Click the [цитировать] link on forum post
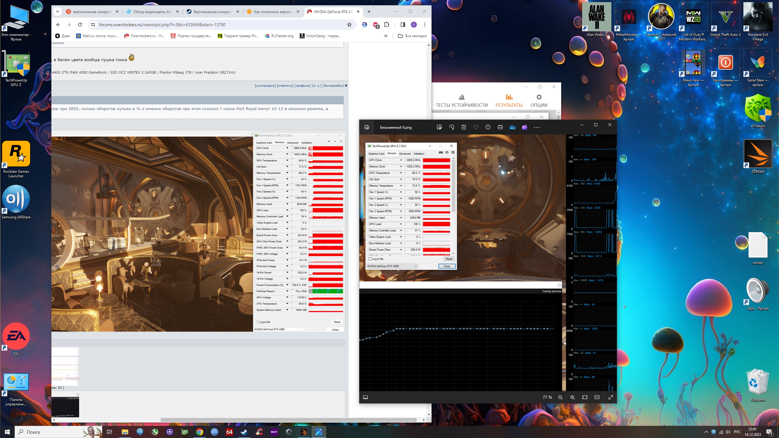Viewport: 779px width, 438px height. click(x=265, y=86)
